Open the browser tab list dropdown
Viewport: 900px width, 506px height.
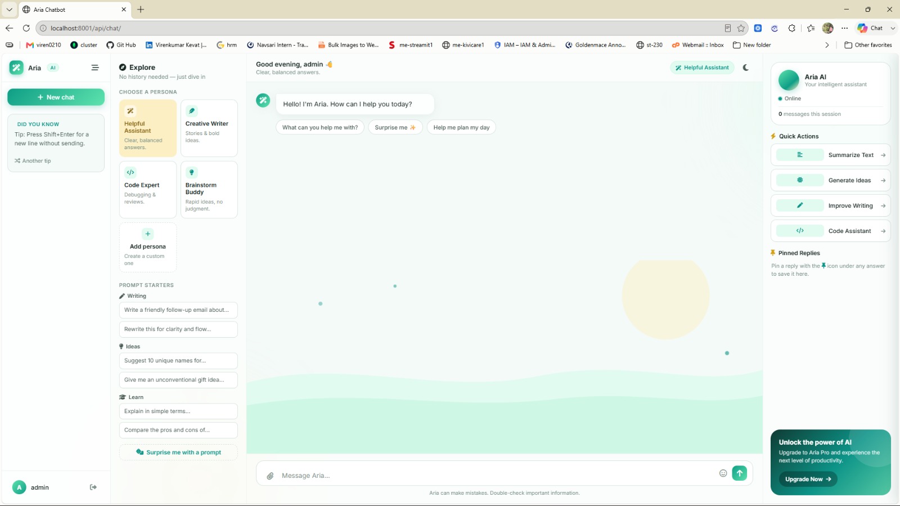pos(10,10)
